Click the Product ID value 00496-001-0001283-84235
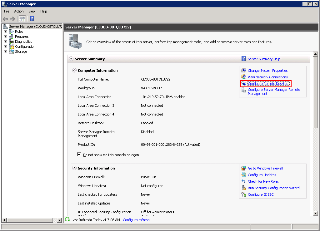 [162, 145]
